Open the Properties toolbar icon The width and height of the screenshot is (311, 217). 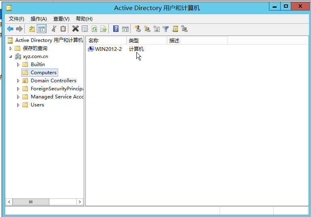(85, 29)
